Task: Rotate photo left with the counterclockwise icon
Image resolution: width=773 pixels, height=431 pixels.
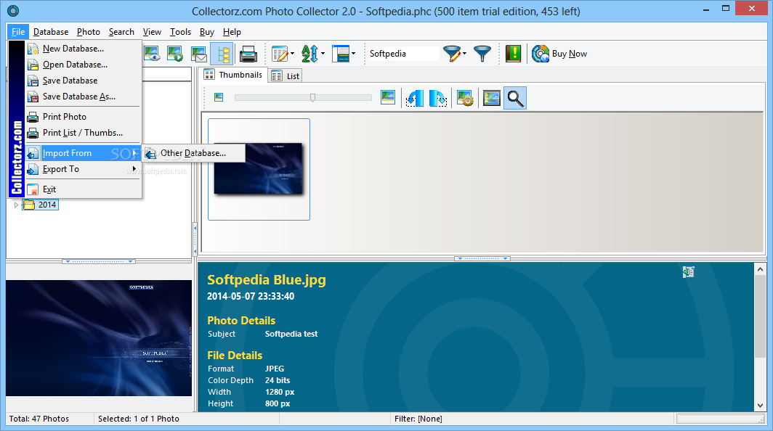Action: click(x=415, y=98)
